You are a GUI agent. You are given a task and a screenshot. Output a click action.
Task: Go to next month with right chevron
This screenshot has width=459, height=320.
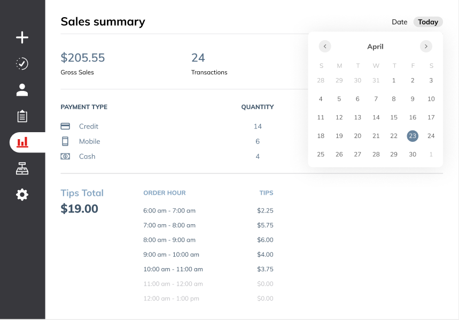click(x=426, y=47)
